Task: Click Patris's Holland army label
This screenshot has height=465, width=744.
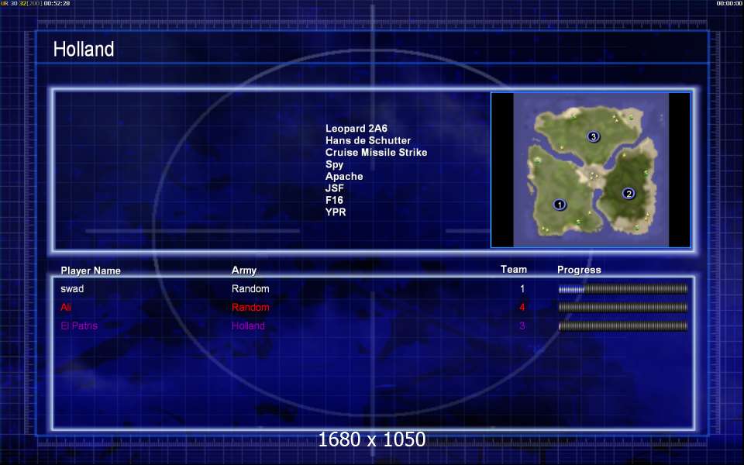Action: tap(248, 326)
